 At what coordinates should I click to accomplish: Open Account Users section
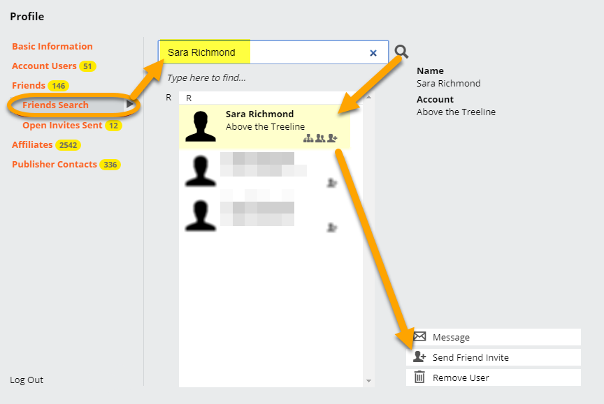point(44,66)
